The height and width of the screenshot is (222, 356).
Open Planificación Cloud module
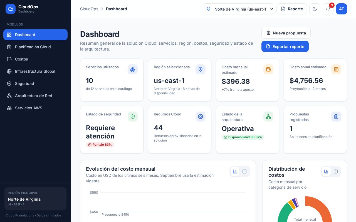(35, 47)
